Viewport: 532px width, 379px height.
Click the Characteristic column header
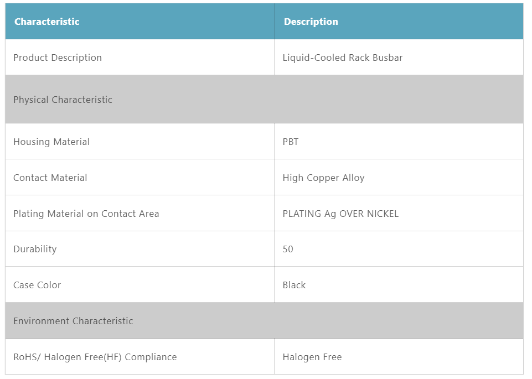click(47, 22)
